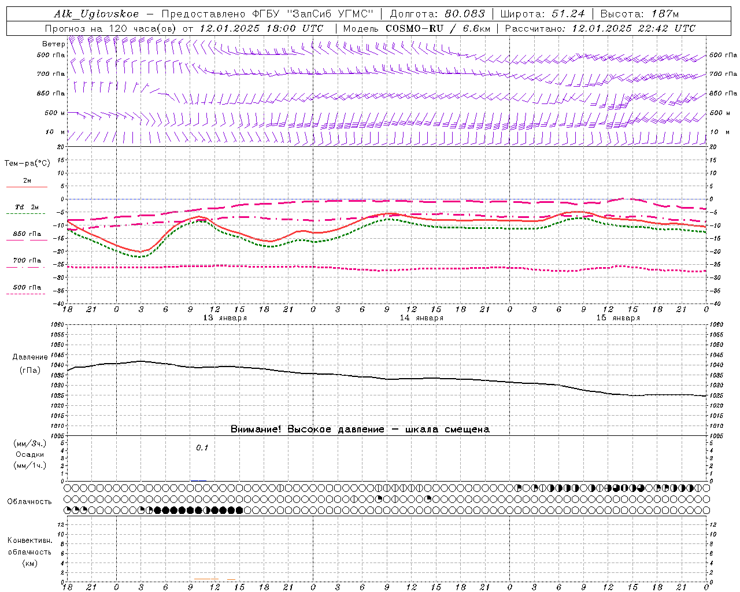Click the 'Высота: 187м' header value
740x592 pixels.
click(x=639, y=14)
